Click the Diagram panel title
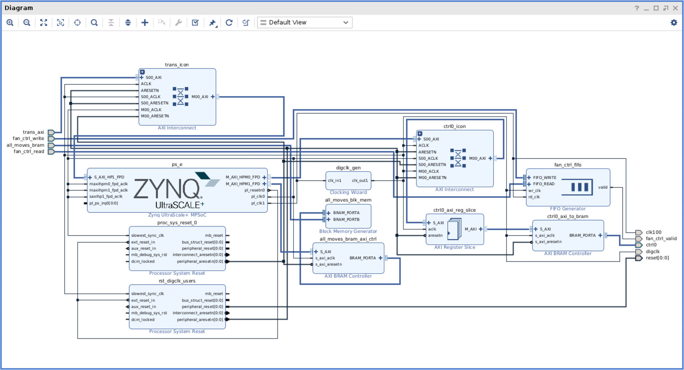This screenshot has height=370, width=684. pyautogui.click(x=19, y=8)
